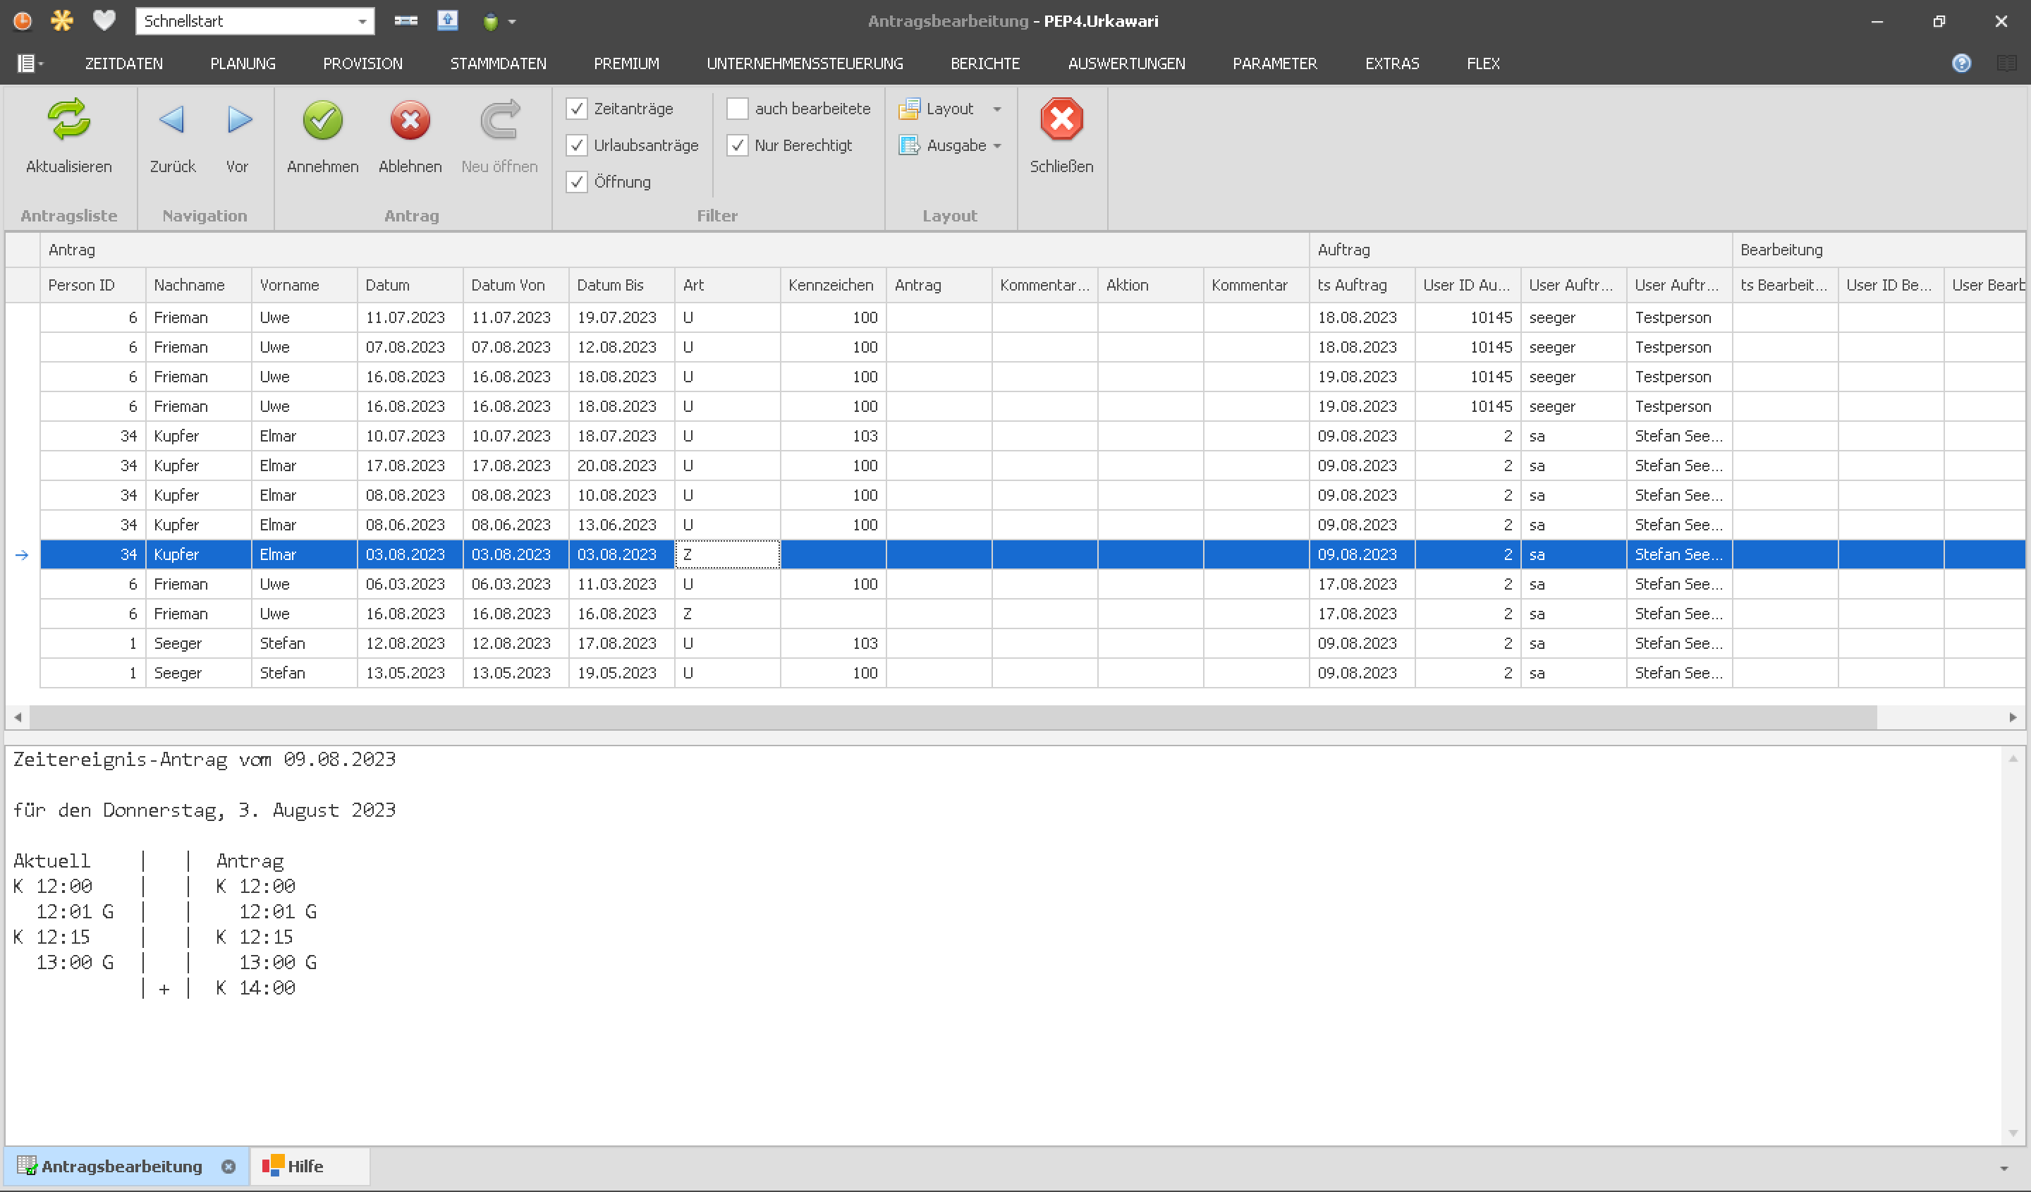Open the Schnellstart combo box dropdown
The image size is (2031, 1192).
[x=362, y=21]
